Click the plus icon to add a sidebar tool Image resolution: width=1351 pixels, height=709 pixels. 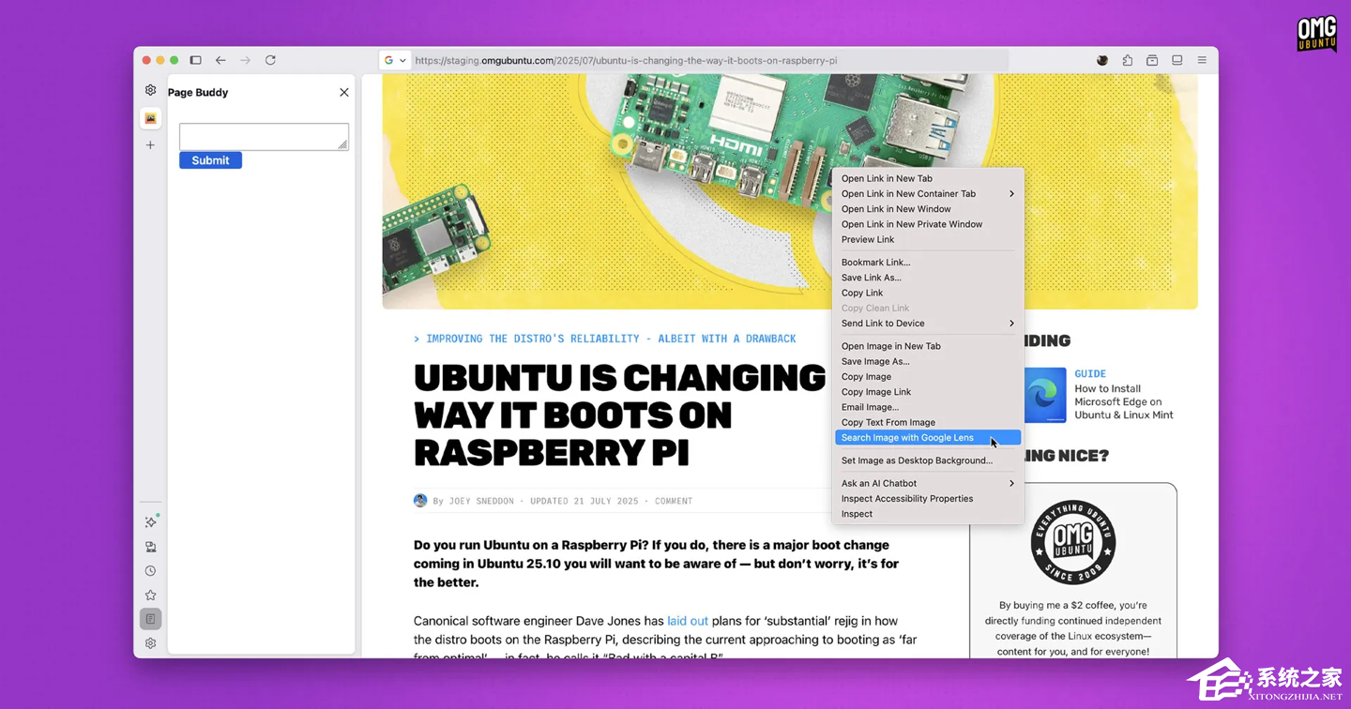pyautogui.click(x=150, y=145)
